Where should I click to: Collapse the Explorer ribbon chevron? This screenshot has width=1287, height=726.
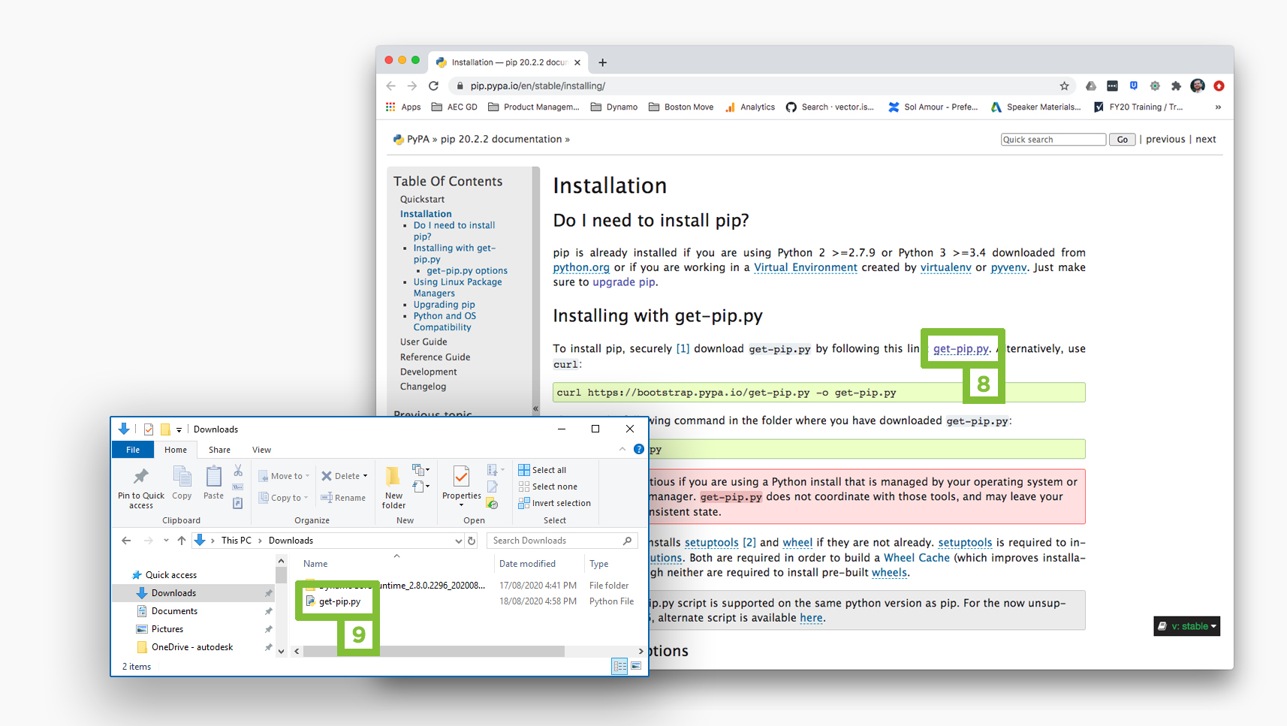click(622, 449)
